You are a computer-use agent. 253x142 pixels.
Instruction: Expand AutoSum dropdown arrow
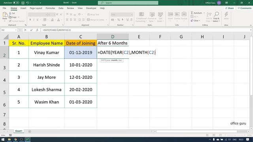[x=204, y=13]
